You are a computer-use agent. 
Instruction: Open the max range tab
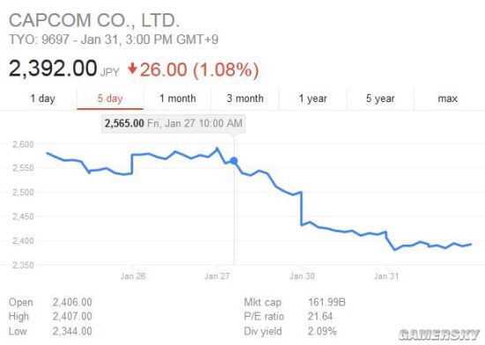coord(448,99)
